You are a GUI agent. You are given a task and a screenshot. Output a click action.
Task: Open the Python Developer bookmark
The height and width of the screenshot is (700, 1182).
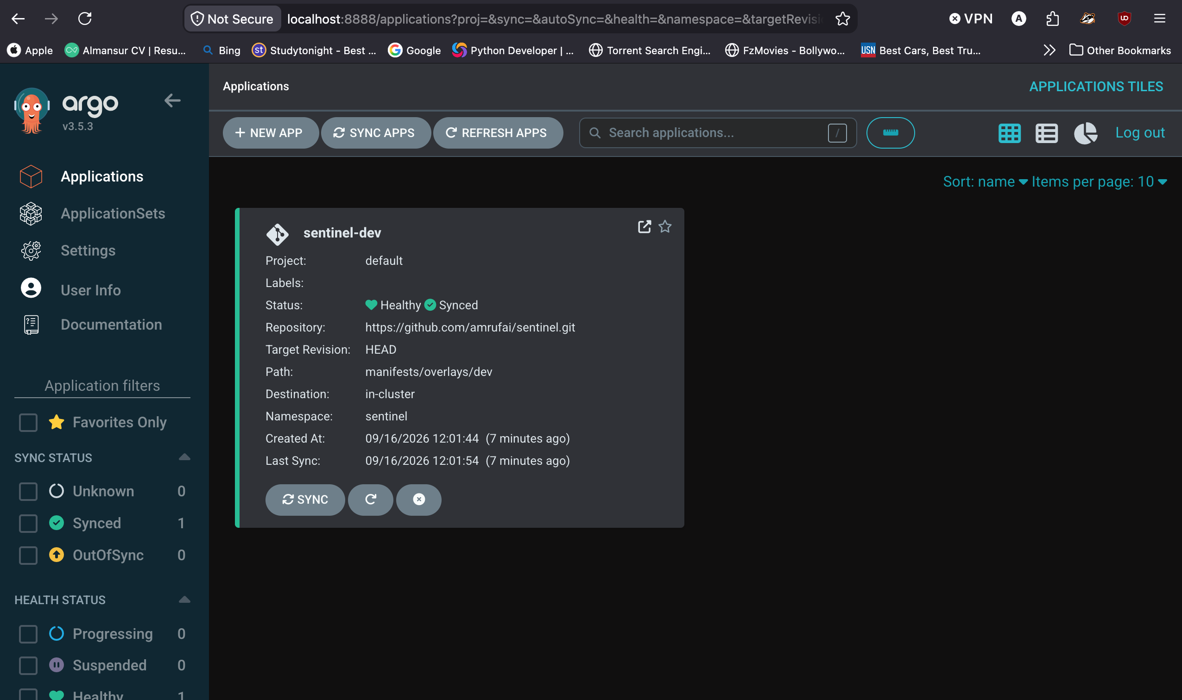pyautogui.click(x=513, y=50)
